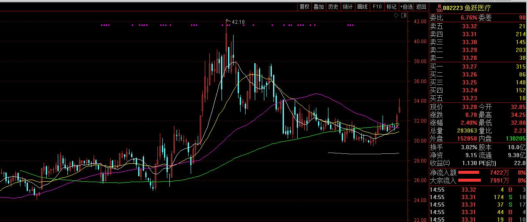Screen dimensions: 527x222
Task: Click the 委比 value 6.76%
Action: [x=469, y=18]
